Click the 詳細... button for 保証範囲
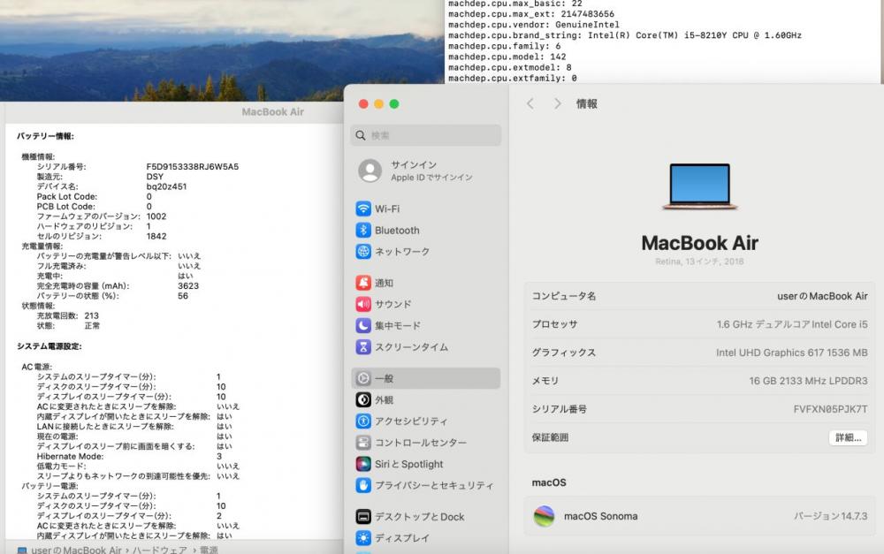Image resolution: width=884 pixels, height=554 pixels. pos(847,437)
